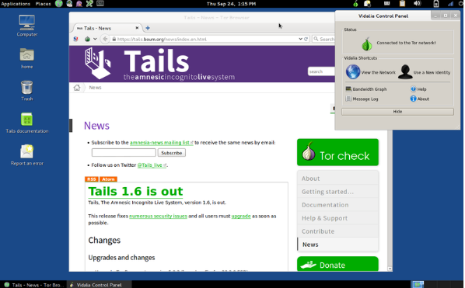The image size is (465, 288).
Task: Open the Applications menu
Action: [x=16, y=4]
